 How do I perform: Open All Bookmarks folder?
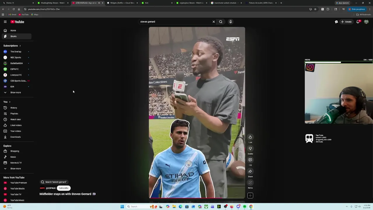coord(363,15)
